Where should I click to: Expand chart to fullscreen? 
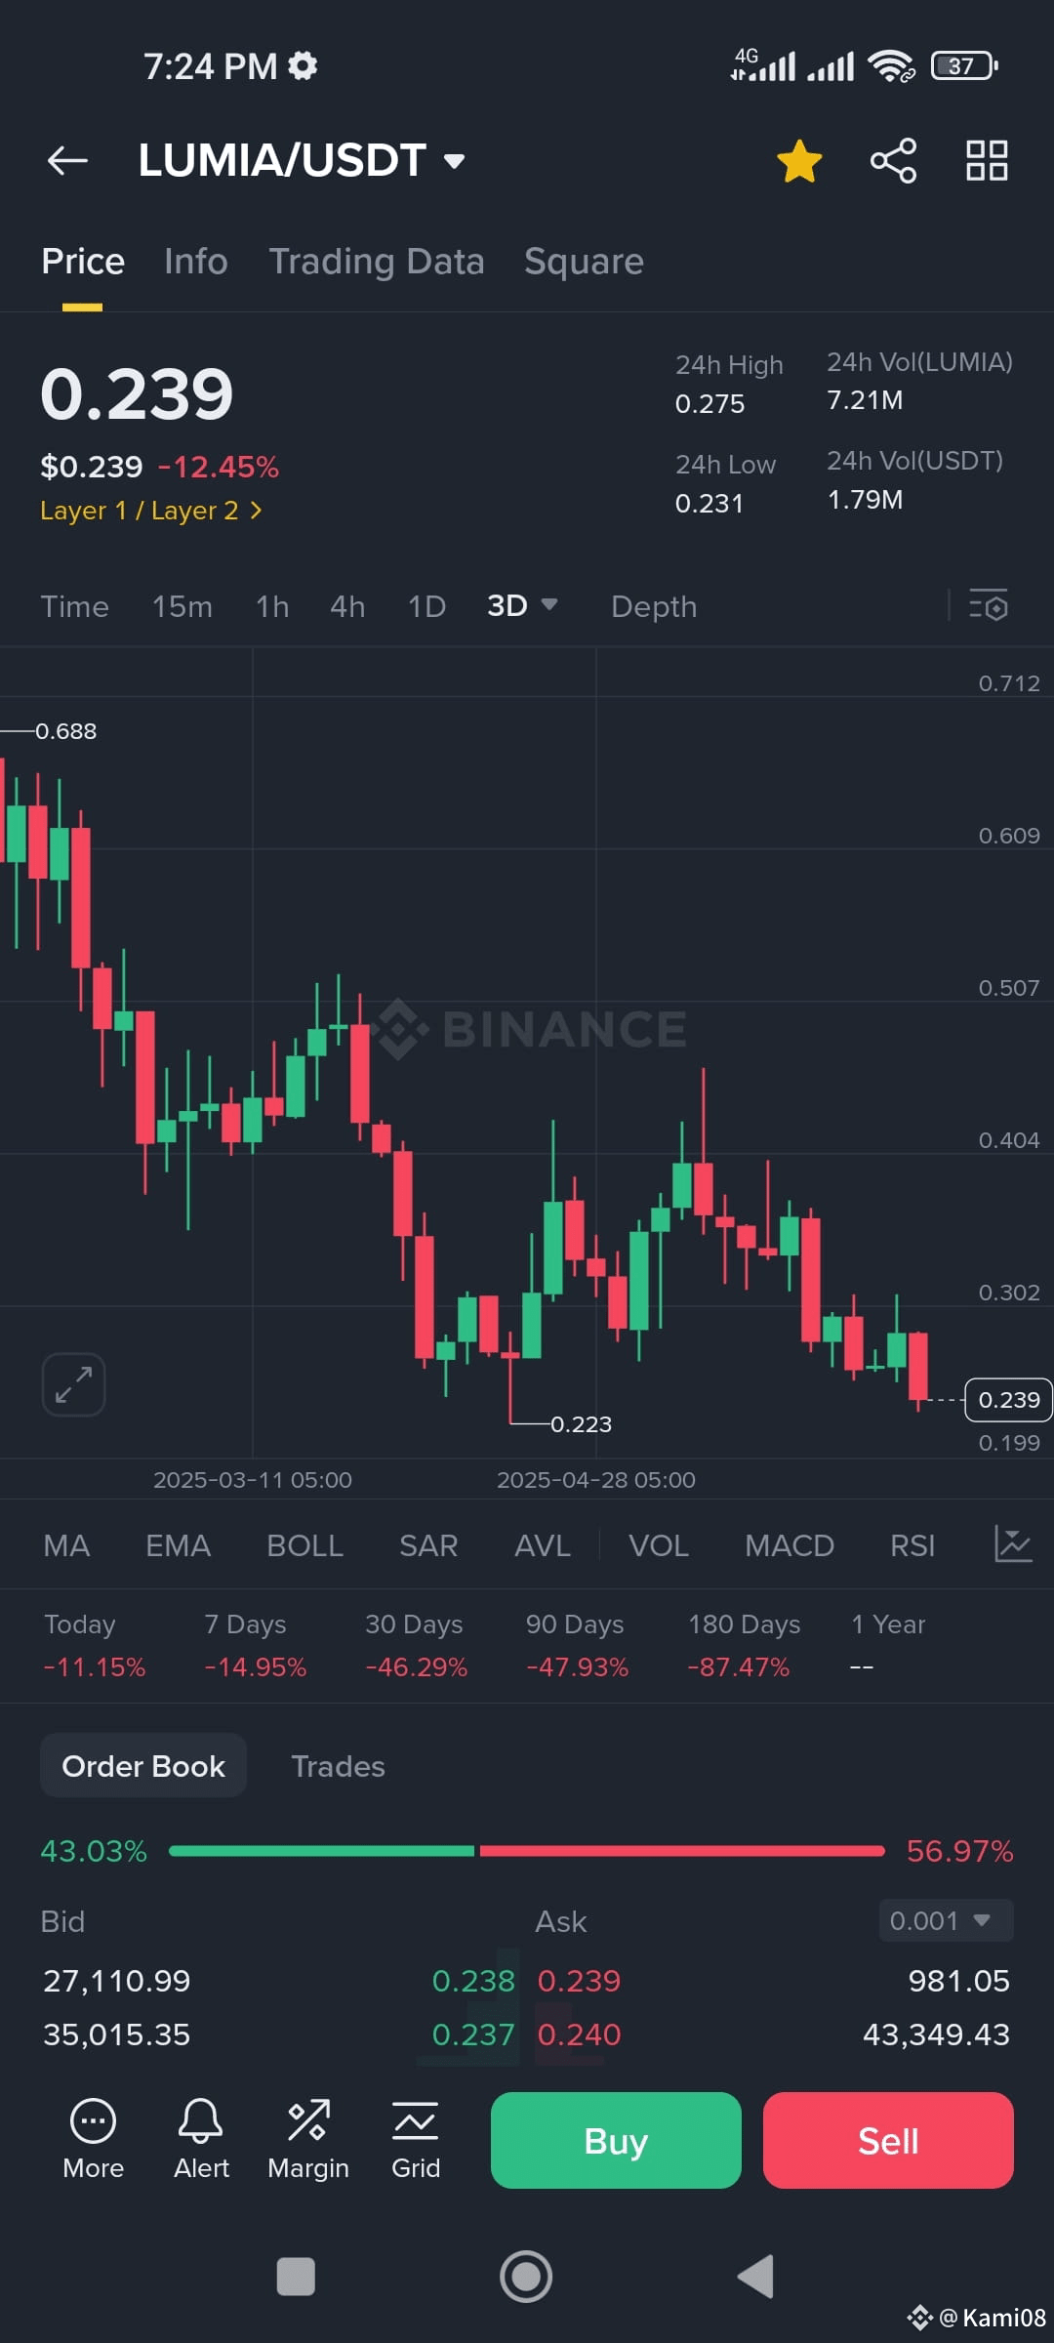73,1384
